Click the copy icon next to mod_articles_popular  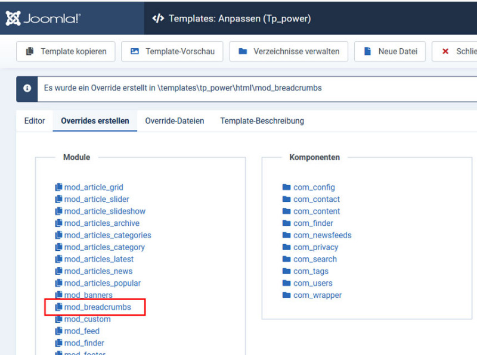point(58,283)
